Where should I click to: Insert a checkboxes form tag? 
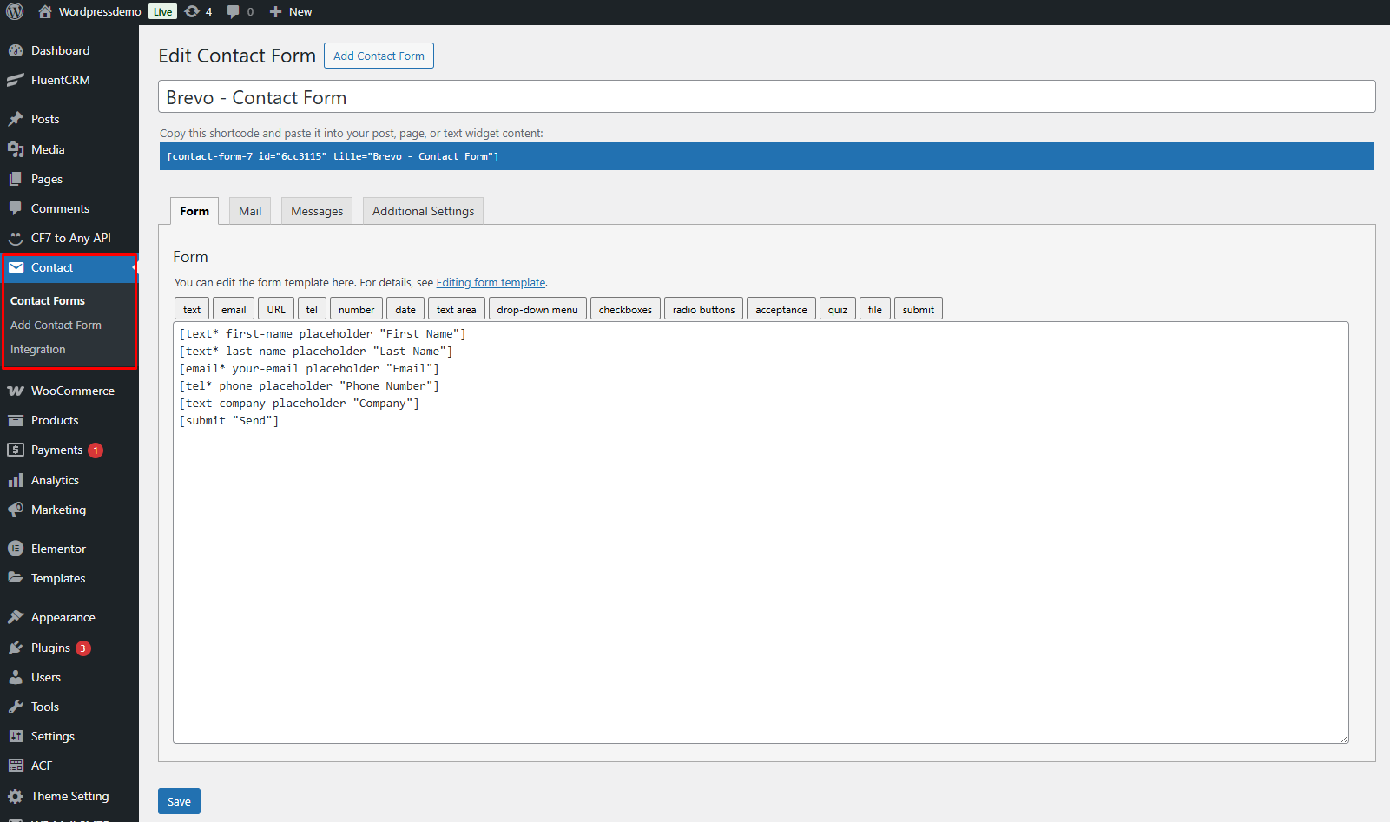click(x=625, y=309)
